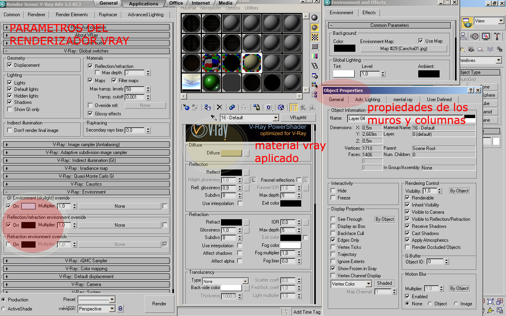Click the GI Environment skylight color swatch
The height and width of the screenshot is (316, 506).
click(x=28, y=206)
